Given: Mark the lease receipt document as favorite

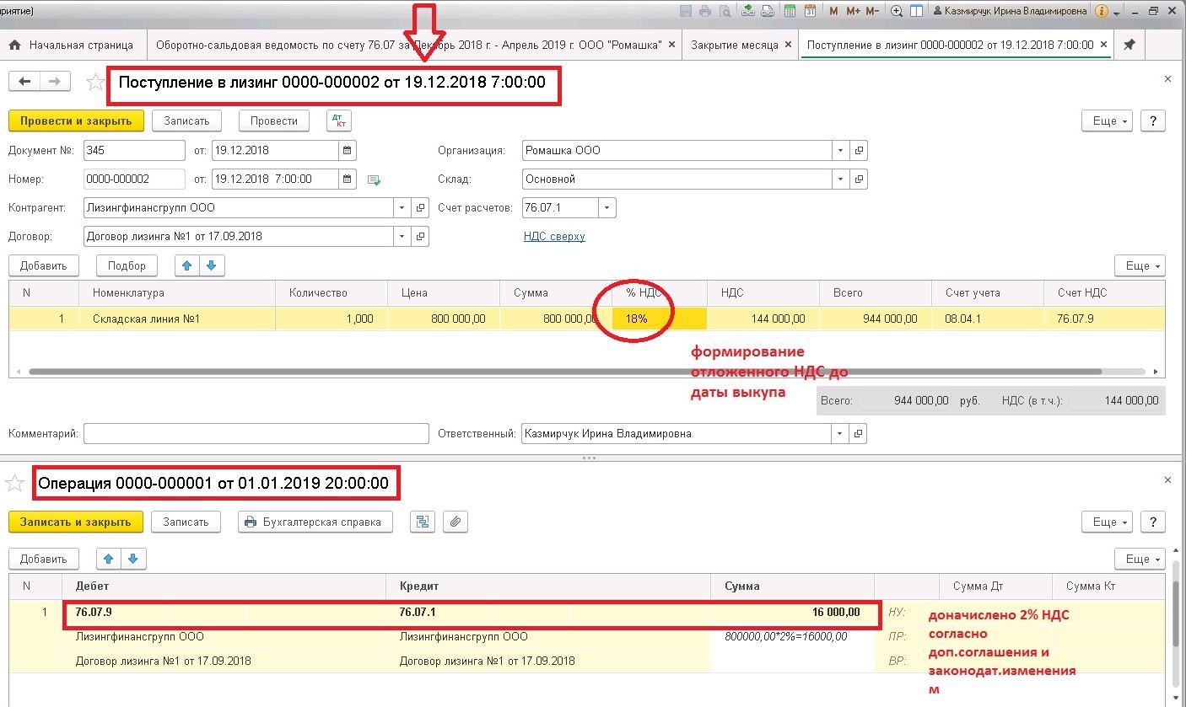Looking at the screenshot, I should tap(96, 81).
